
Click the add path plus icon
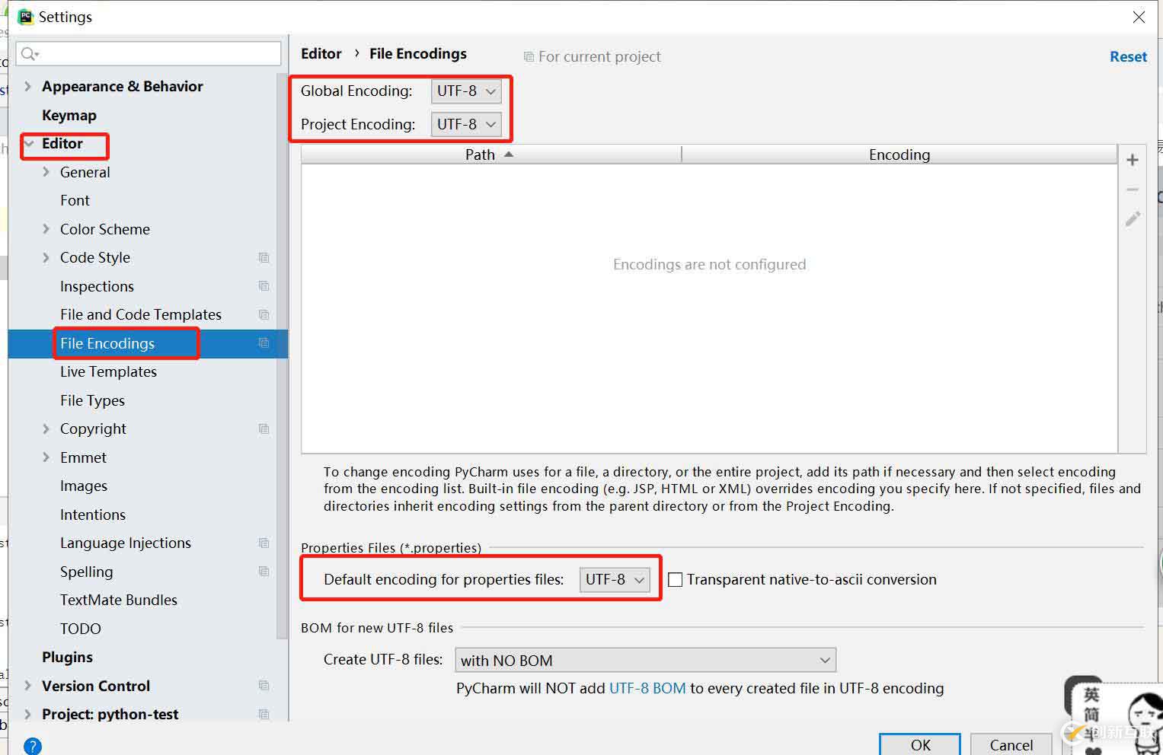(1133, 160)
